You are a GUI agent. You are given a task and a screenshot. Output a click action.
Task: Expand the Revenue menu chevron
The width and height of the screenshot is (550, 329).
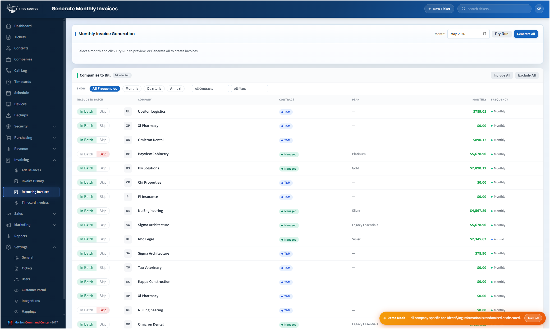54,149
